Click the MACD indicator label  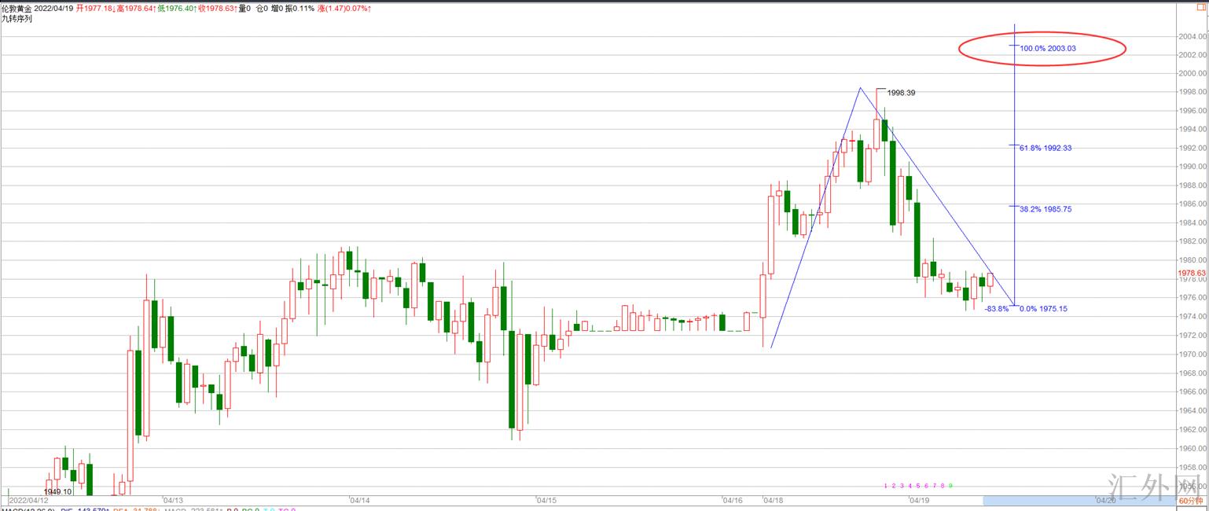28,509
